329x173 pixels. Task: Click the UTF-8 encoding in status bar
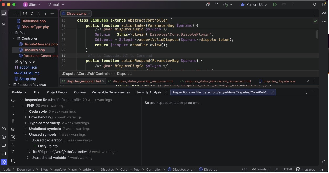click(x=287, y=169)
